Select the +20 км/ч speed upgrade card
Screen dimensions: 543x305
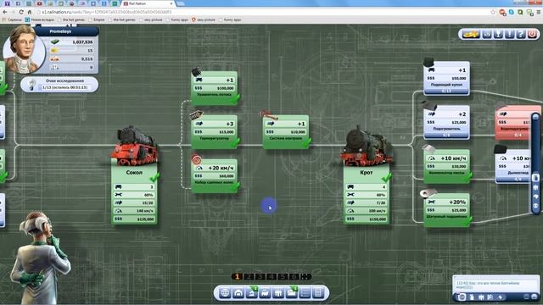(215, 175)
